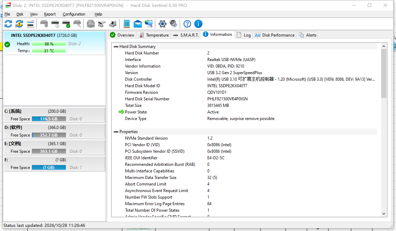This screenshot has height=231, width=396.
Task: Click the disk panel view toolbar icon
Action: [x=30, y=24]
